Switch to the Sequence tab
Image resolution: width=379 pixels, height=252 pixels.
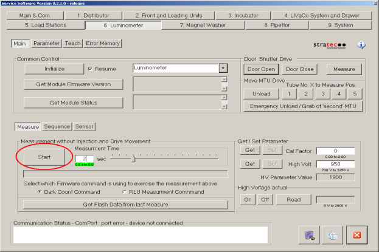tap(57, 127)
